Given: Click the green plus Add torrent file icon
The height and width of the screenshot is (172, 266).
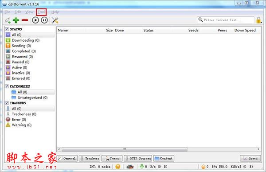Looking at the screenshot, I should click(16, 20).
